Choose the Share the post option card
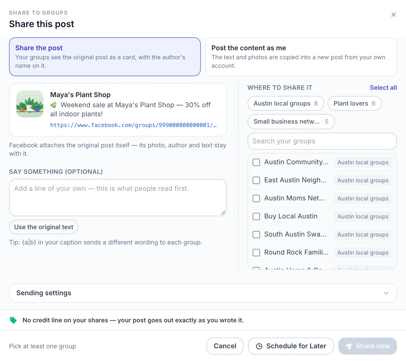The height and width of the screenshot is (361, 406). pyautogui.click(x=105, y=57)
